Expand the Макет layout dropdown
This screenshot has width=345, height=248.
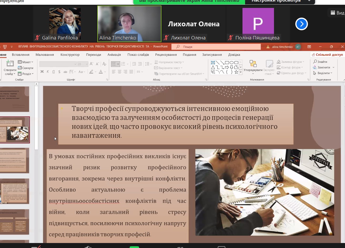[x=26, y=62]
